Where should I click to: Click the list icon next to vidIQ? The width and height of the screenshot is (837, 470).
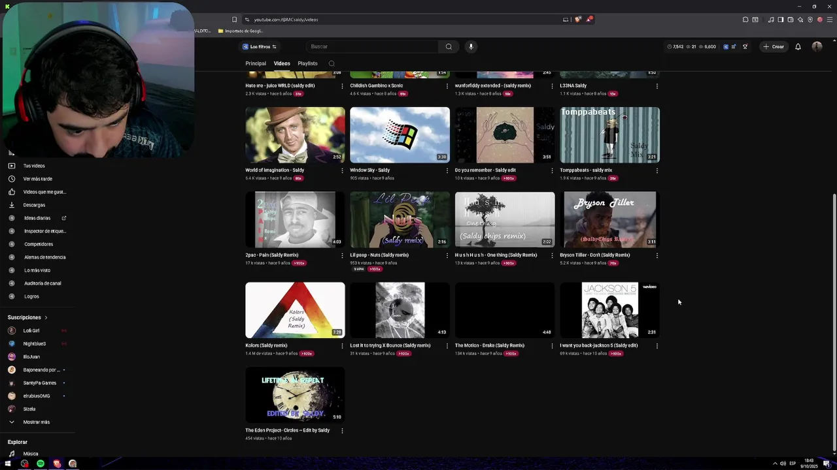click(x=734, y=46)
